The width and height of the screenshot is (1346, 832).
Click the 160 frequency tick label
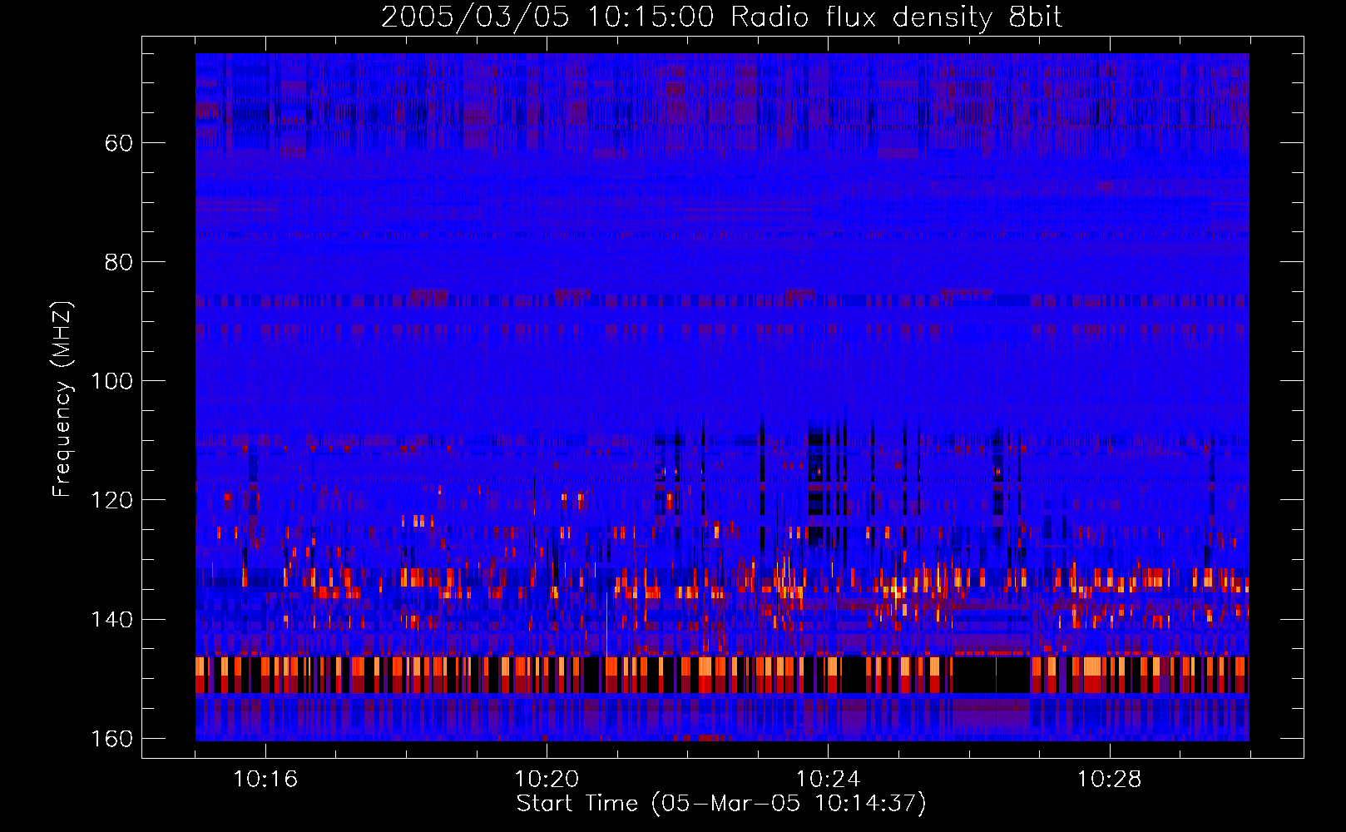(x=111, y=739)
